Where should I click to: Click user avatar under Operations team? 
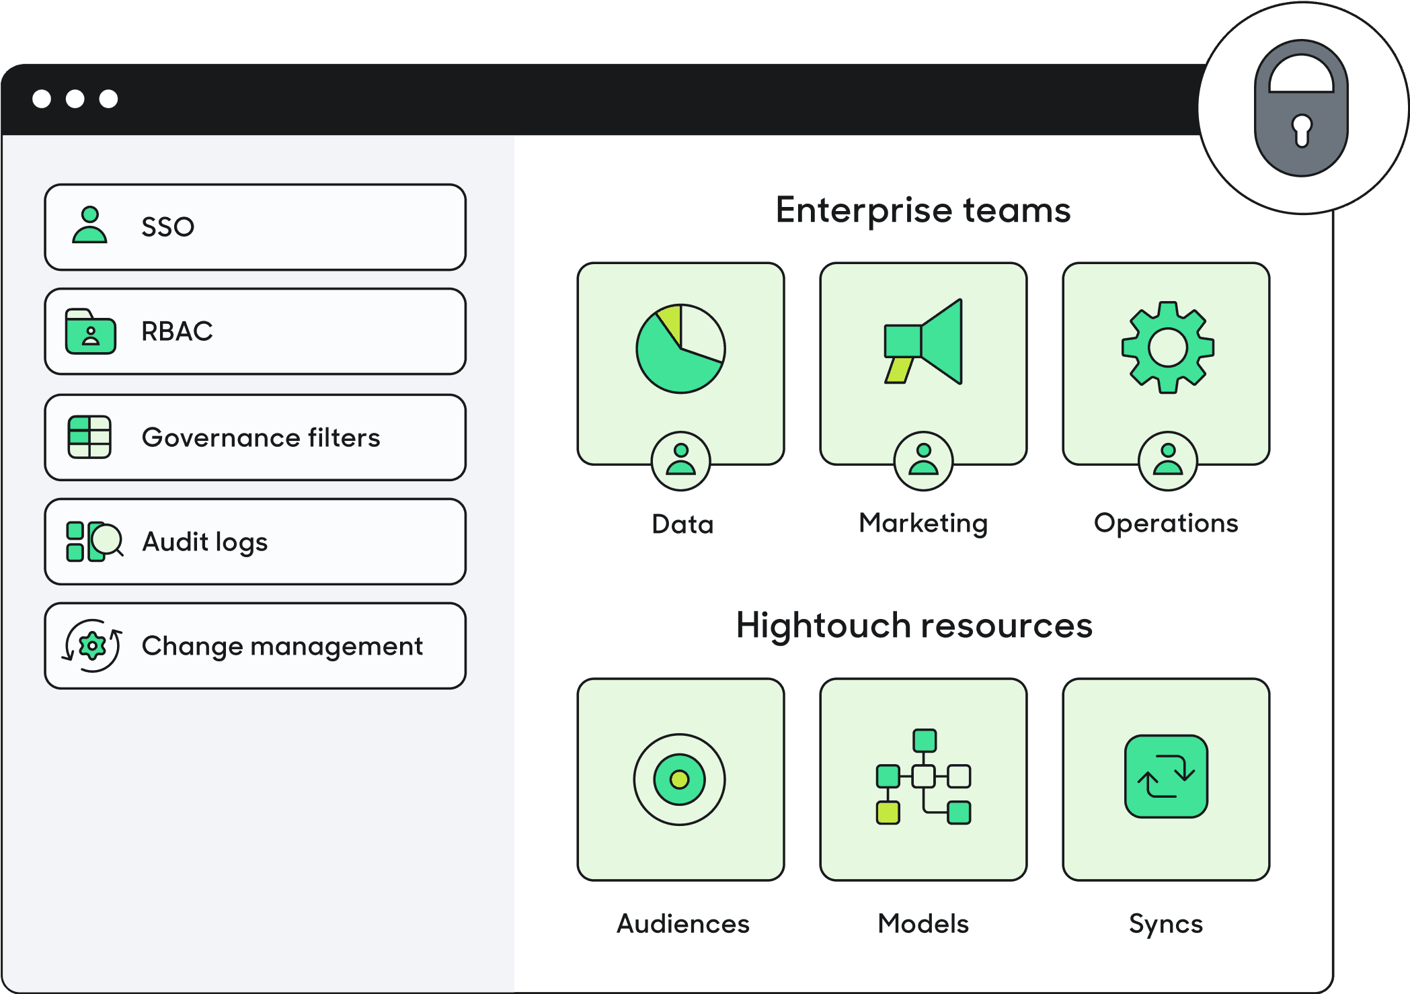1167,461
